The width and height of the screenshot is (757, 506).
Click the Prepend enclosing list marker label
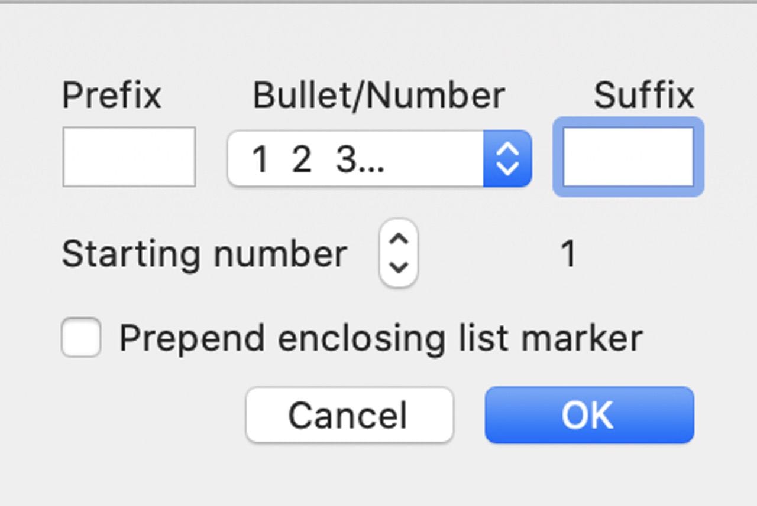point(380,338)
